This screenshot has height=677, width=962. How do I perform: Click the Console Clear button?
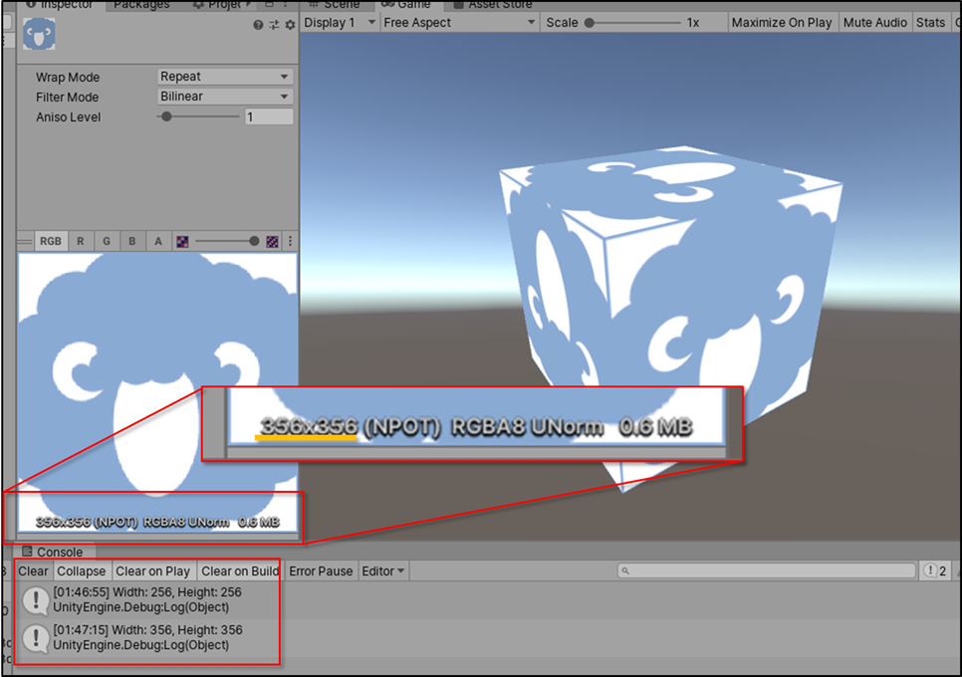33,570
